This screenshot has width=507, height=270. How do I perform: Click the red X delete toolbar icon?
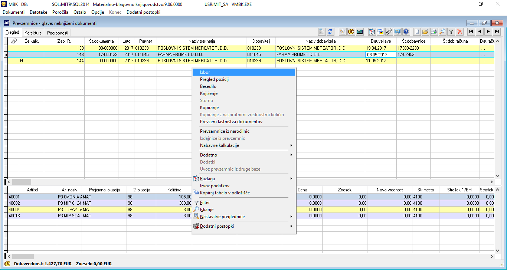[x=460, y=32]
